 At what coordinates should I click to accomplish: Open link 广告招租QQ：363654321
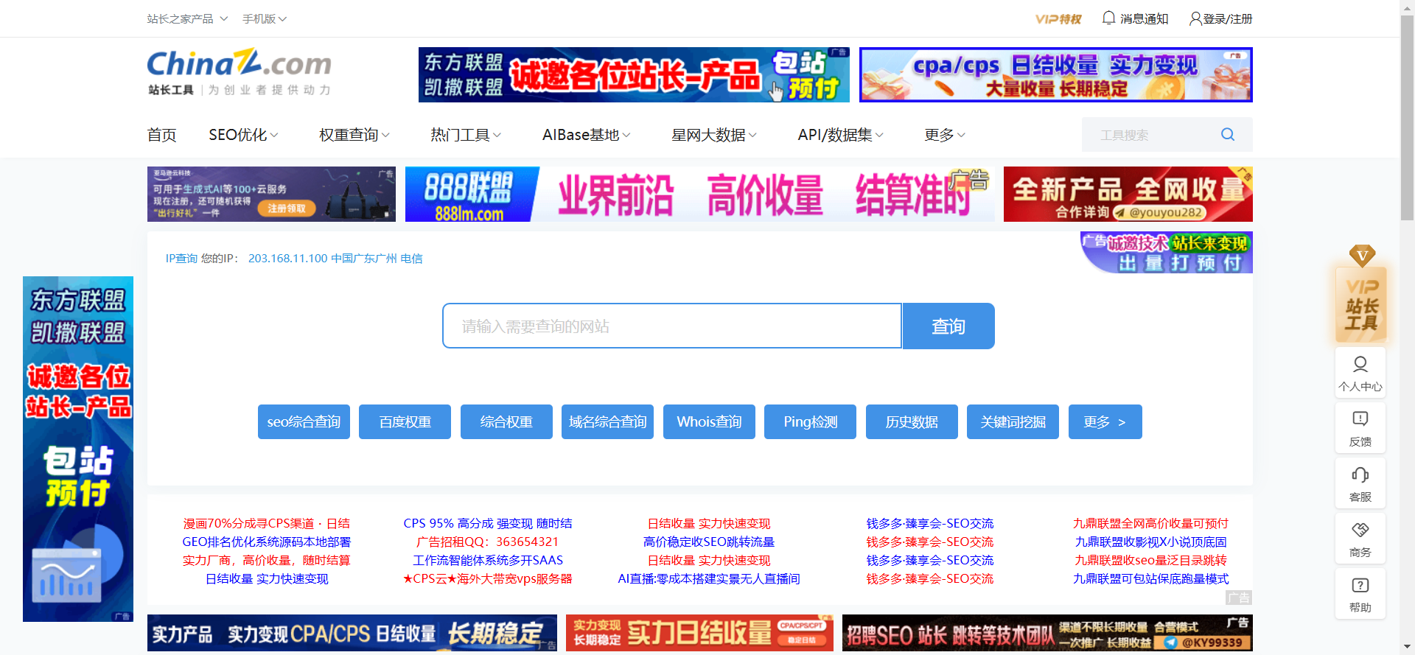point(488,542)
